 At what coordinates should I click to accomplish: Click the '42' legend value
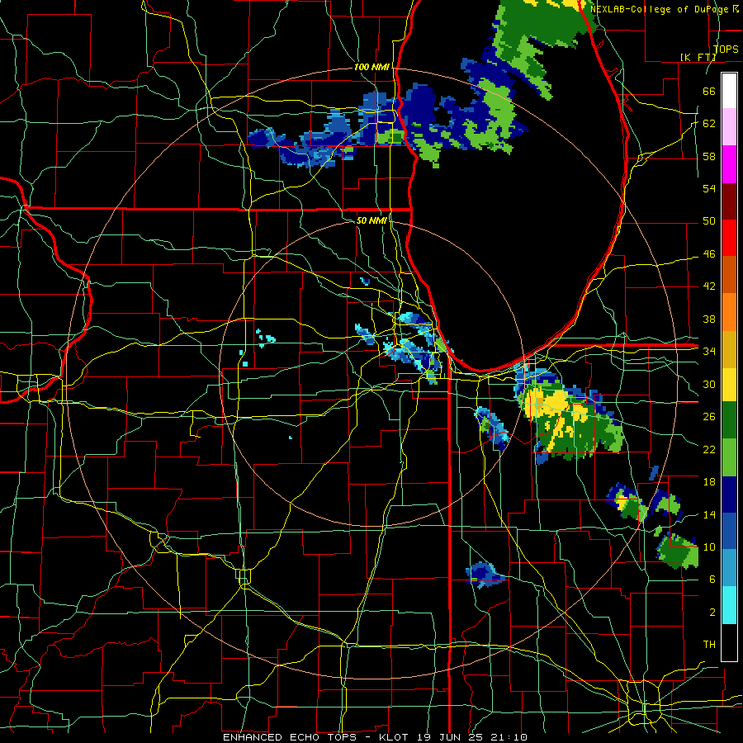pos(709,286)
